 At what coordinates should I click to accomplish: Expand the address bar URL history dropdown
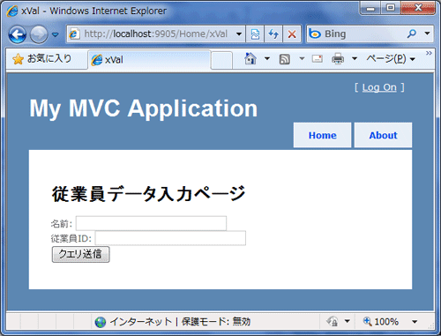[239, 34]
